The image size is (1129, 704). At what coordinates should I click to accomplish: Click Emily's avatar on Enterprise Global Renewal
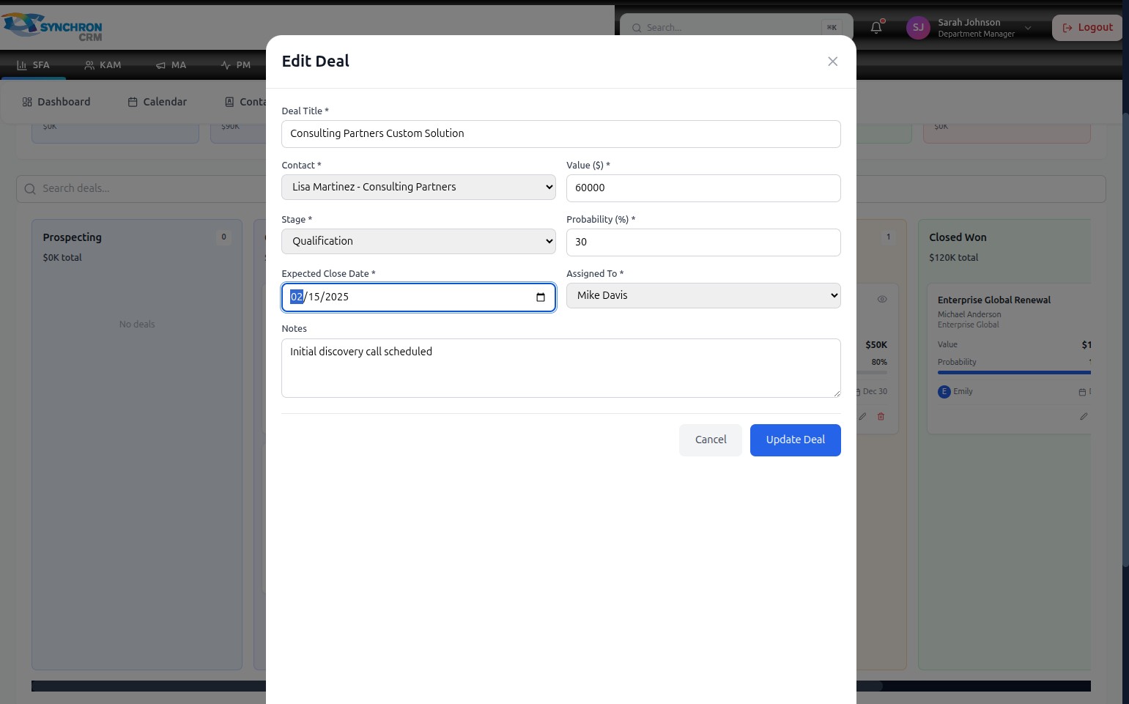pos(944,392)
